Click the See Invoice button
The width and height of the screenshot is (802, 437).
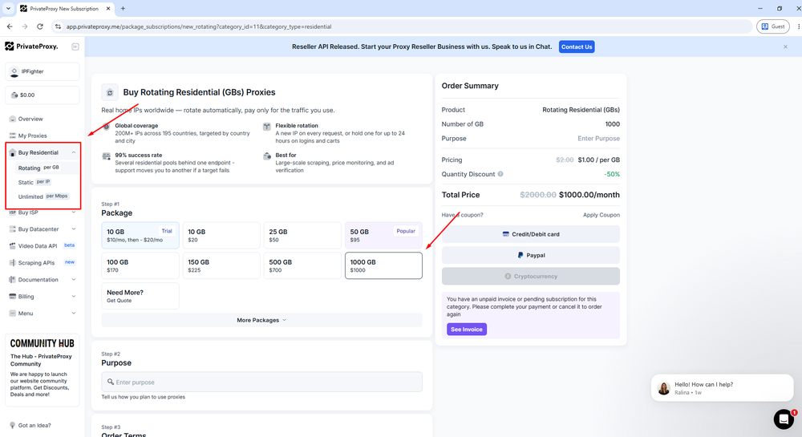pyautogui.click(x=467, y=330)
